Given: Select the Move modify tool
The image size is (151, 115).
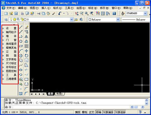Looking at the screenshot, I should click(26, 51).
